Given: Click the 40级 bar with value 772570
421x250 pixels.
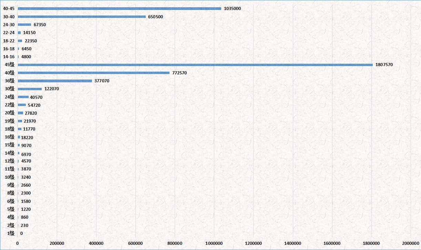Looking at the screenshot, I should (x=93, y=73).
